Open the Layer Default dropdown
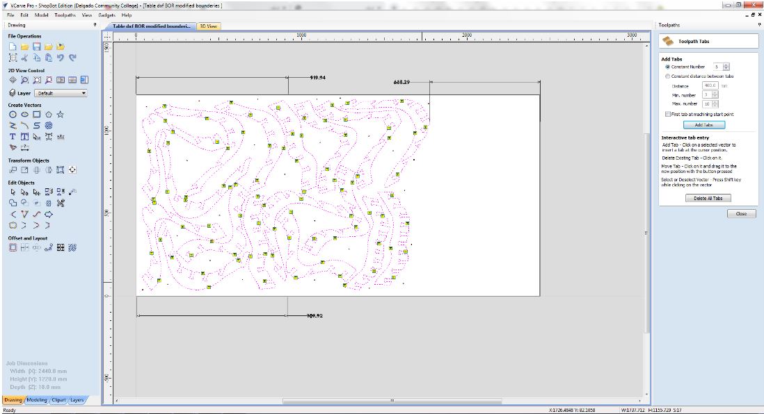Screen dimensions: 764x414 click(62, 93)
